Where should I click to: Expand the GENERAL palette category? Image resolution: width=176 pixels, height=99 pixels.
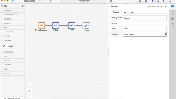point(12,10)
